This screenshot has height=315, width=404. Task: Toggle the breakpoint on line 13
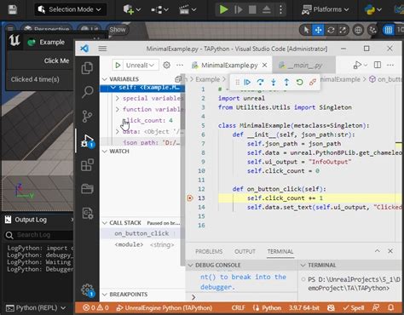190,198
